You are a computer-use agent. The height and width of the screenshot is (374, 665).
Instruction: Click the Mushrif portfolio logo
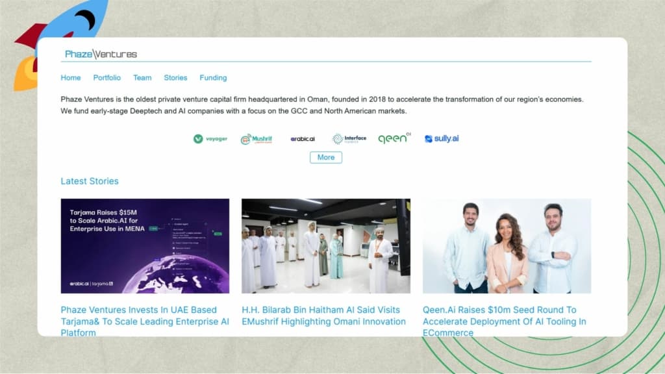[x=256, y=139]
